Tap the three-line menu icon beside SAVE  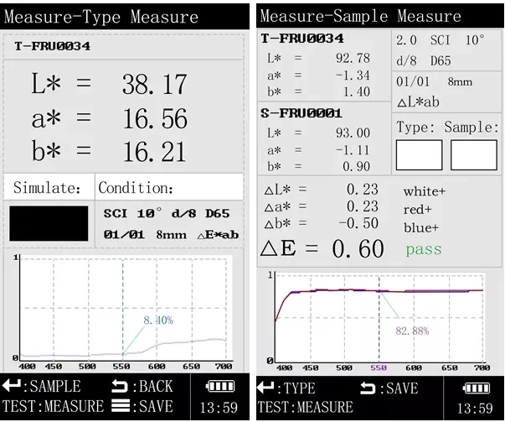pos(119,406)
